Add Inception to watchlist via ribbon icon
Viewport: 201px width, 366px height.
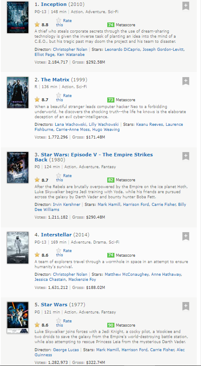click(186, 6)
